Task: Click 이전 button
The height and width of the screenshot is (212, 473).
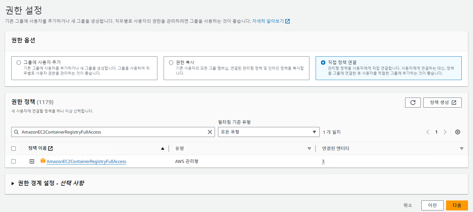Action: pyautogui.click(x=432, y=205)
